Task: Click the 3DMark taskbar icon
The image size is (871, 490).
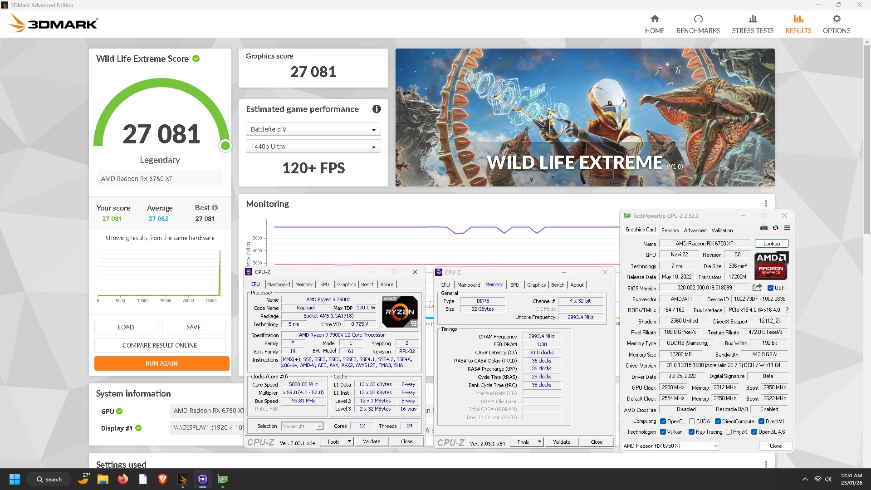Action: [x=183, y=479]
